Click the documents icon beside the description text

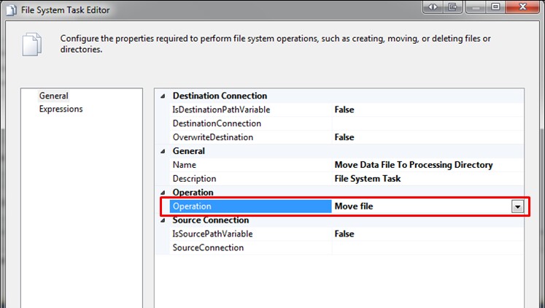pos(31,44)
